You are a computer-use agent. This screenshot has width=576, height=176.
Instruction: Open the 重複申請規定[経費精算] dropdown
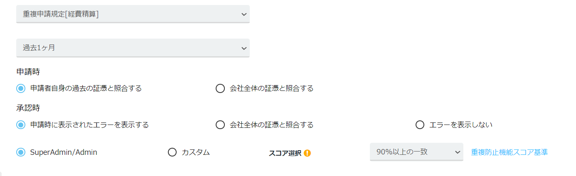133,14
